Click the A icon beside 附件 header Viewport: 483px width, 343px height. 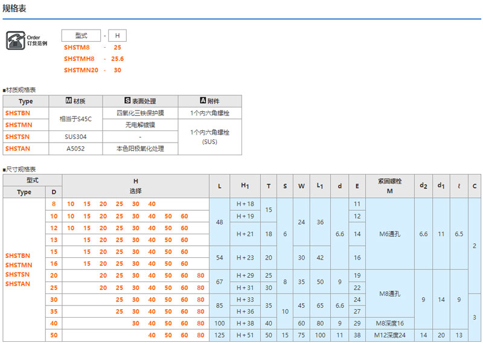(203, 101)
